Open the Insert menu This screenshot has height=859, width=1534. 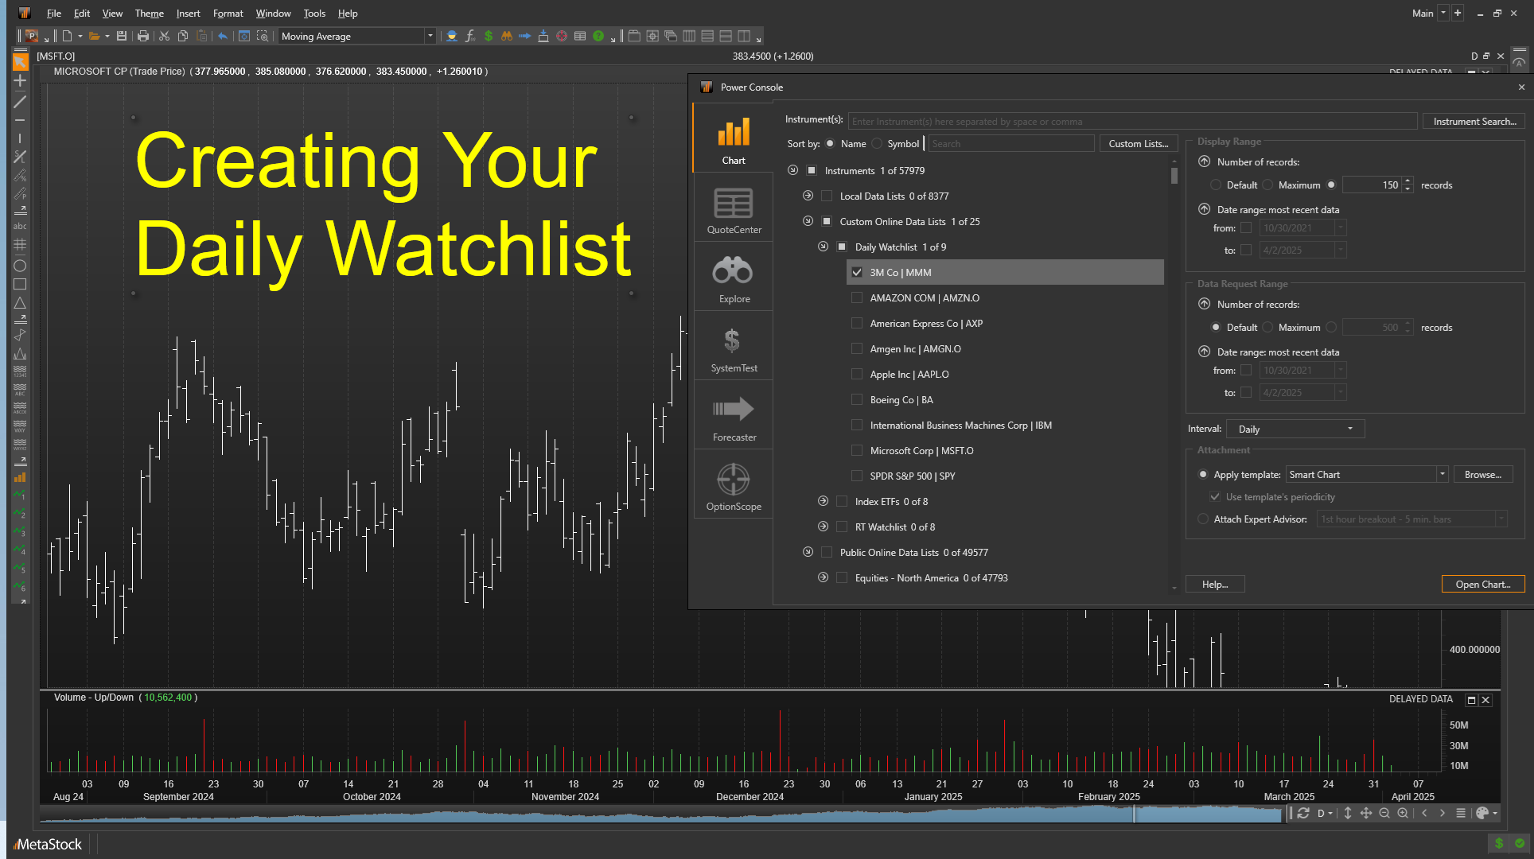pos(188,14)
